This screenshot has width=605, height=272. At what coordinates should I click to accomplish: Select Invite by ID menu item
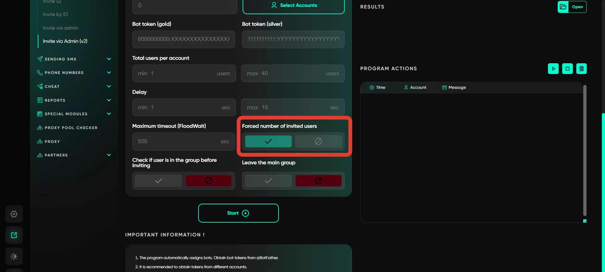tap(55, 14)
